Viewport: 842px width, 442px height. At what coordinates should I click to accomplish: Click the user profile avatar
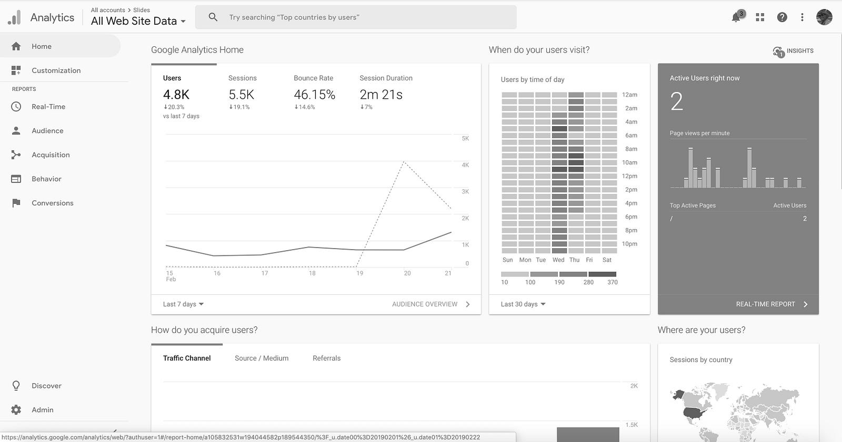(x=824, y=17)
